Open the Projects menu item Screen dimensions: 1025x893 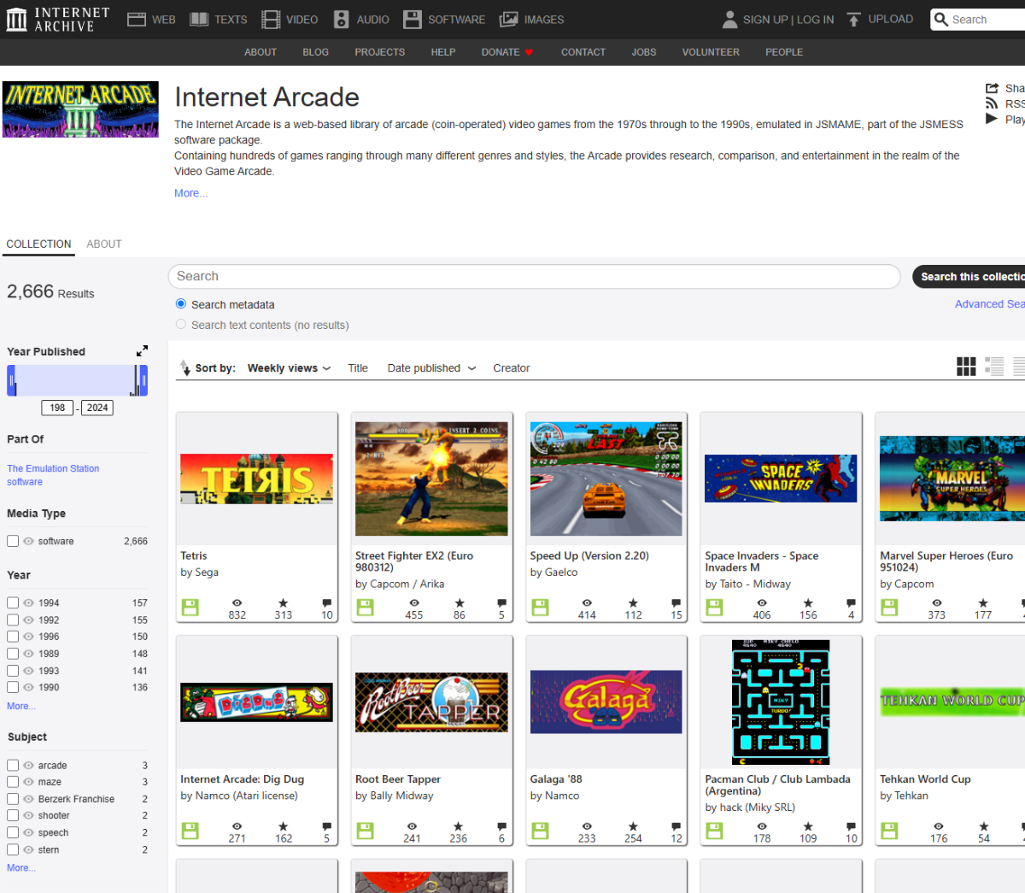tap(380, 52)
